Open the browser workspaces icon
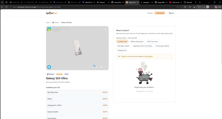The image size is (222, 119). tap(7, 2)
